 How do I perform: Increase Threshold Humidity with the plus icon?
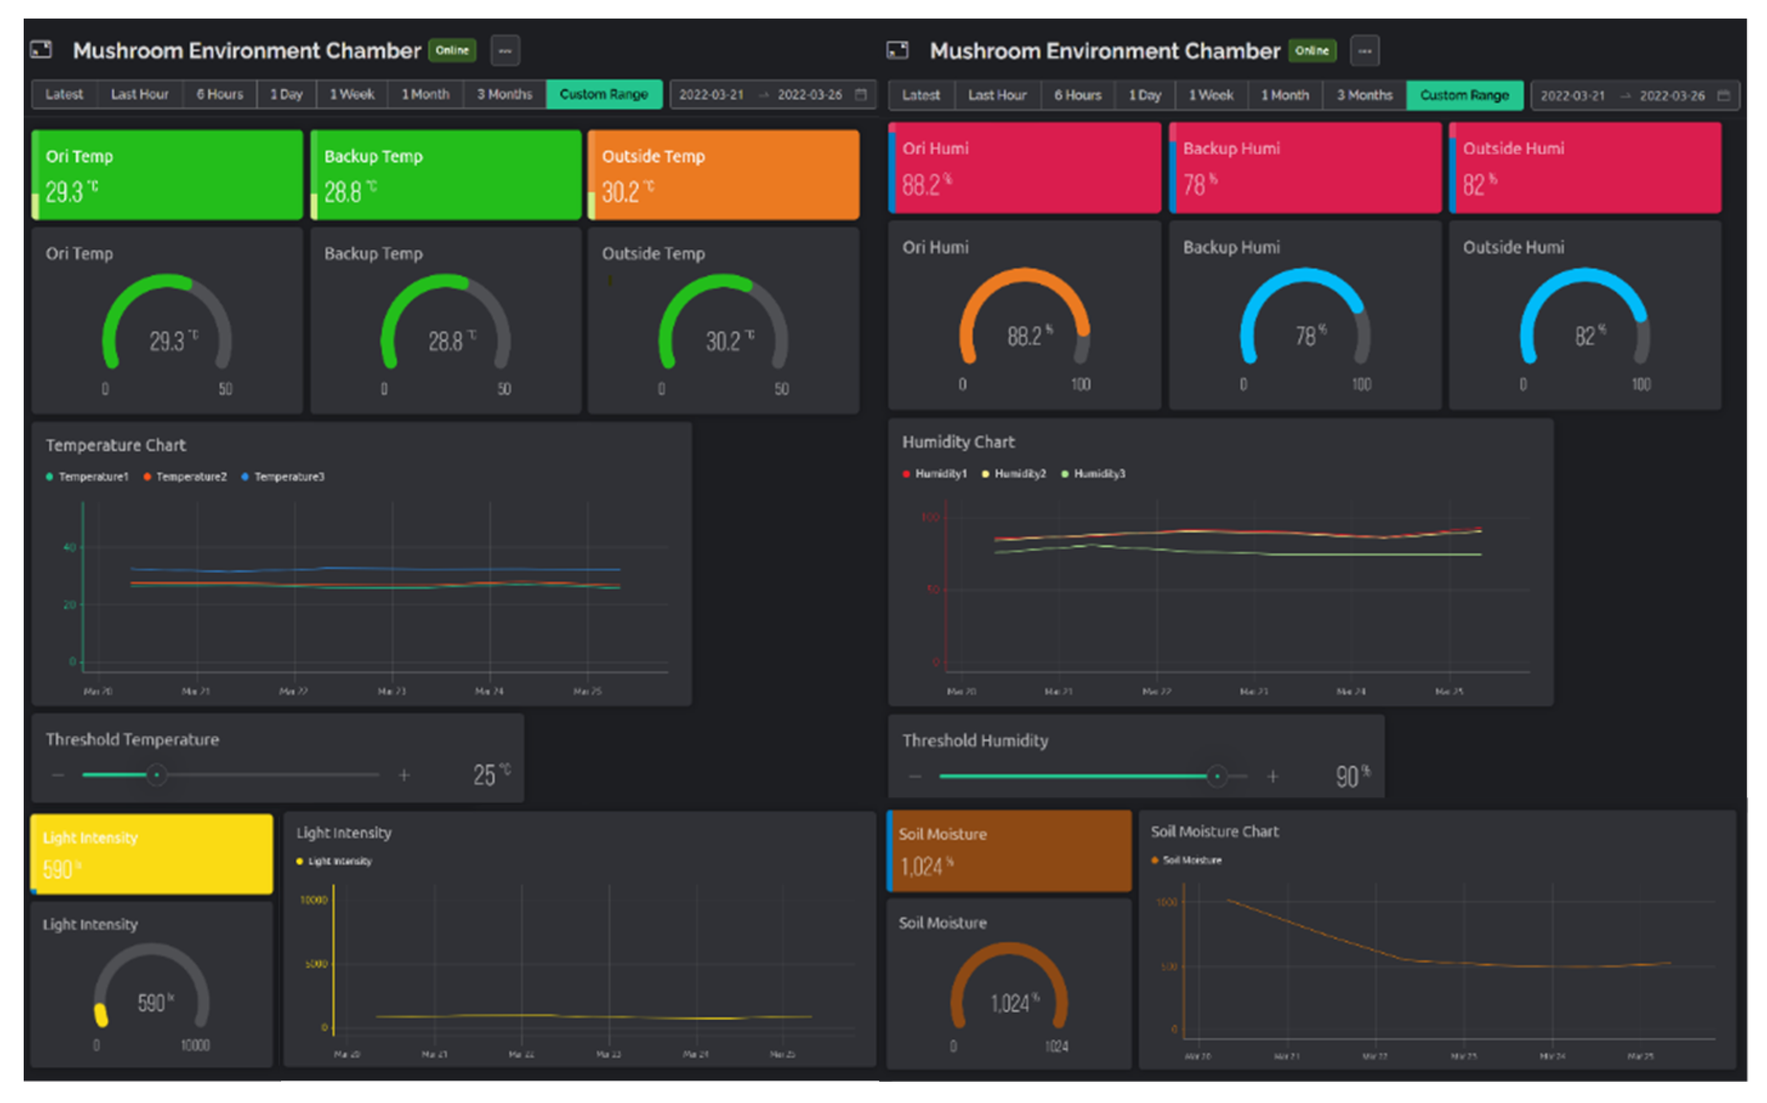coord(1273,776)
